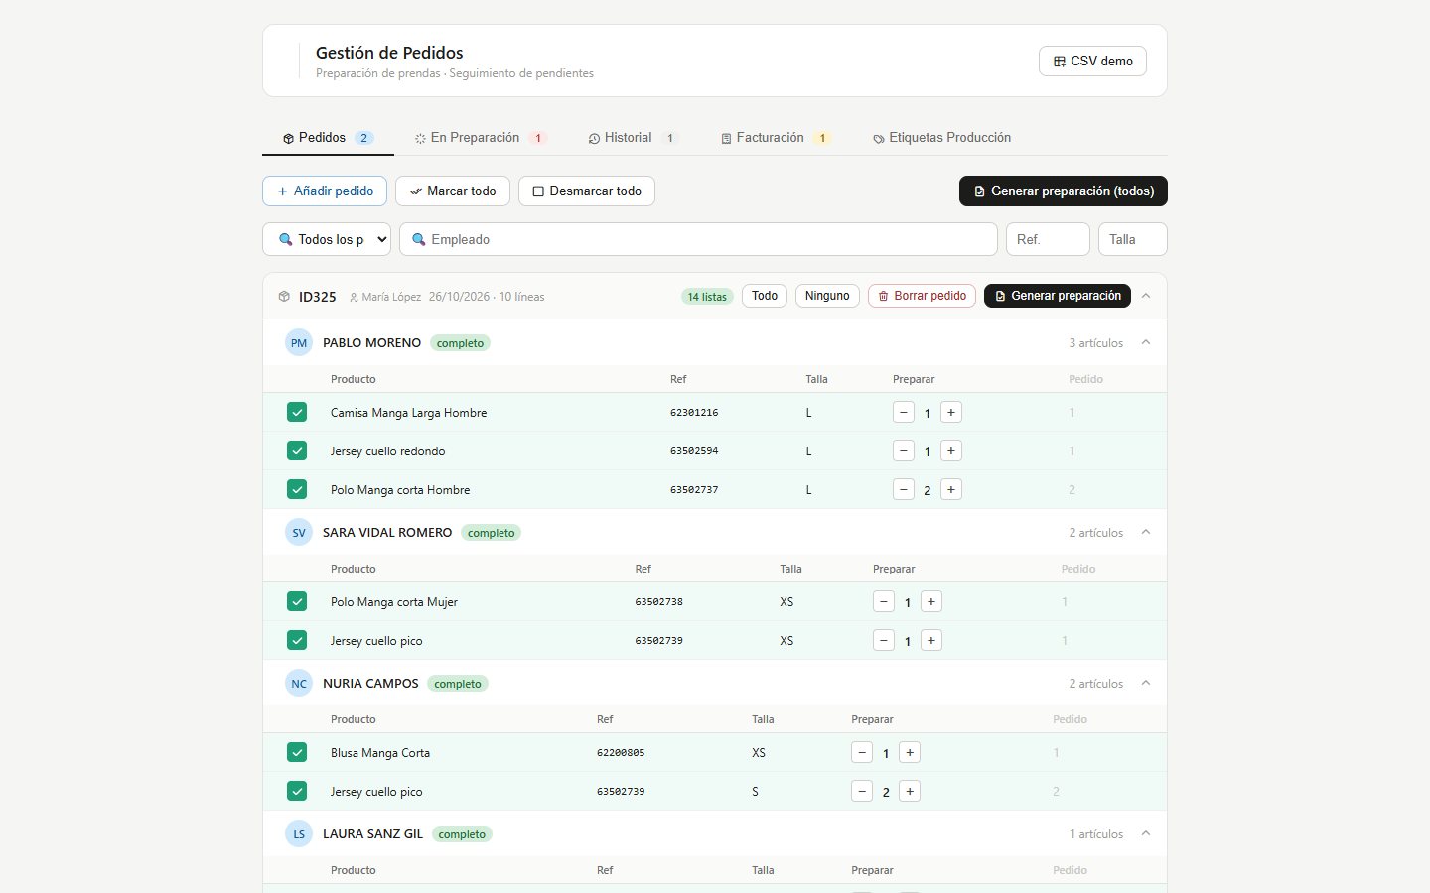Load the CSV demo
Viewport: 1430px width, 893px height.
(x=1092, y=61)
